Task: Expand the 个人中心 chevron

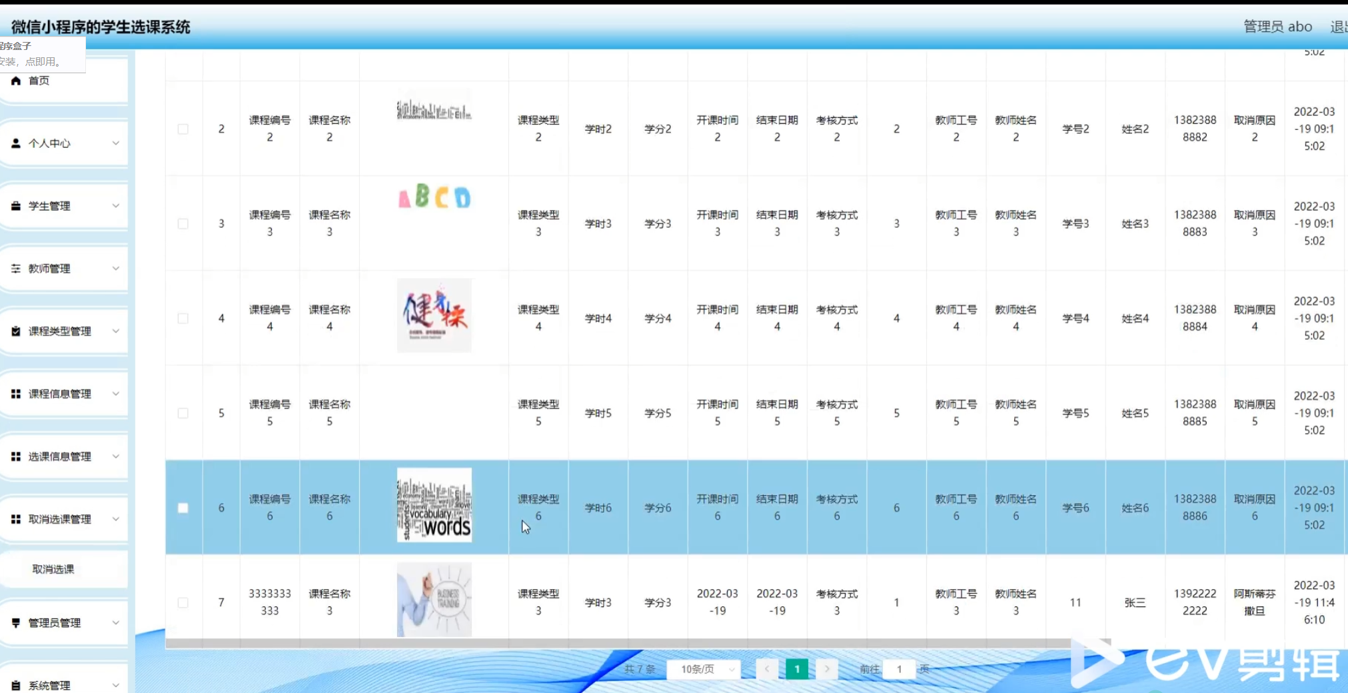Action: (115, 143)
